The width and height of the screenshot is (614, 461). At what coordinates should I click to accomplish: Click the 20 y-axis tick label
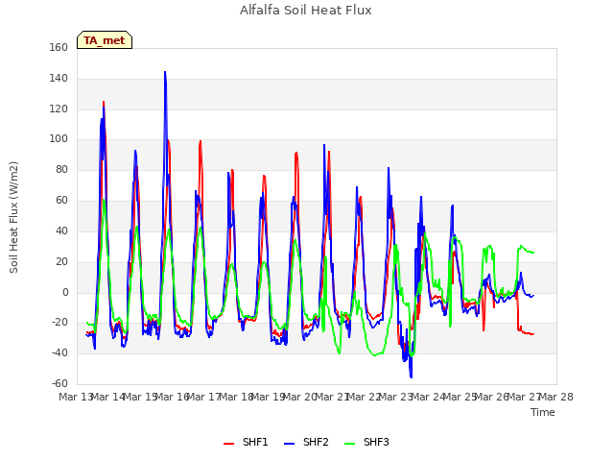point(61,261)
